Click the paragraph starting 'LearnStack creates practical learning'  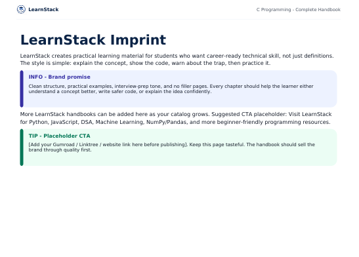coord(177,60)
